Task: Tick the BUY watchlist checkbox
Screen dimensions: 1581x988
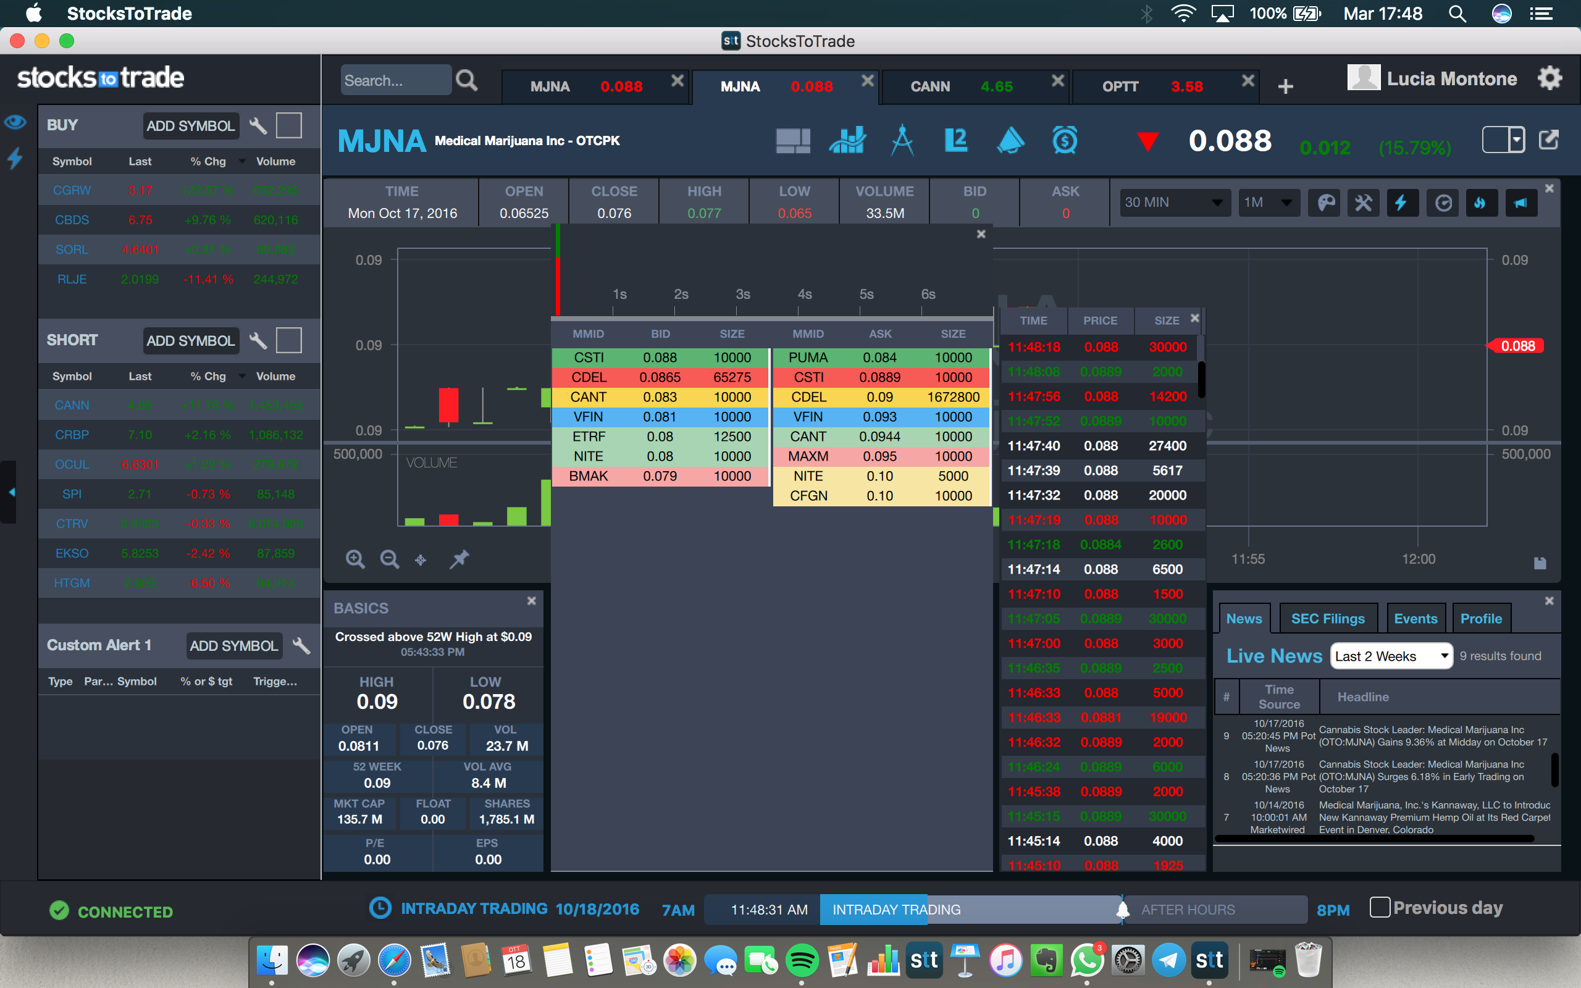Action: click(289, 125)
